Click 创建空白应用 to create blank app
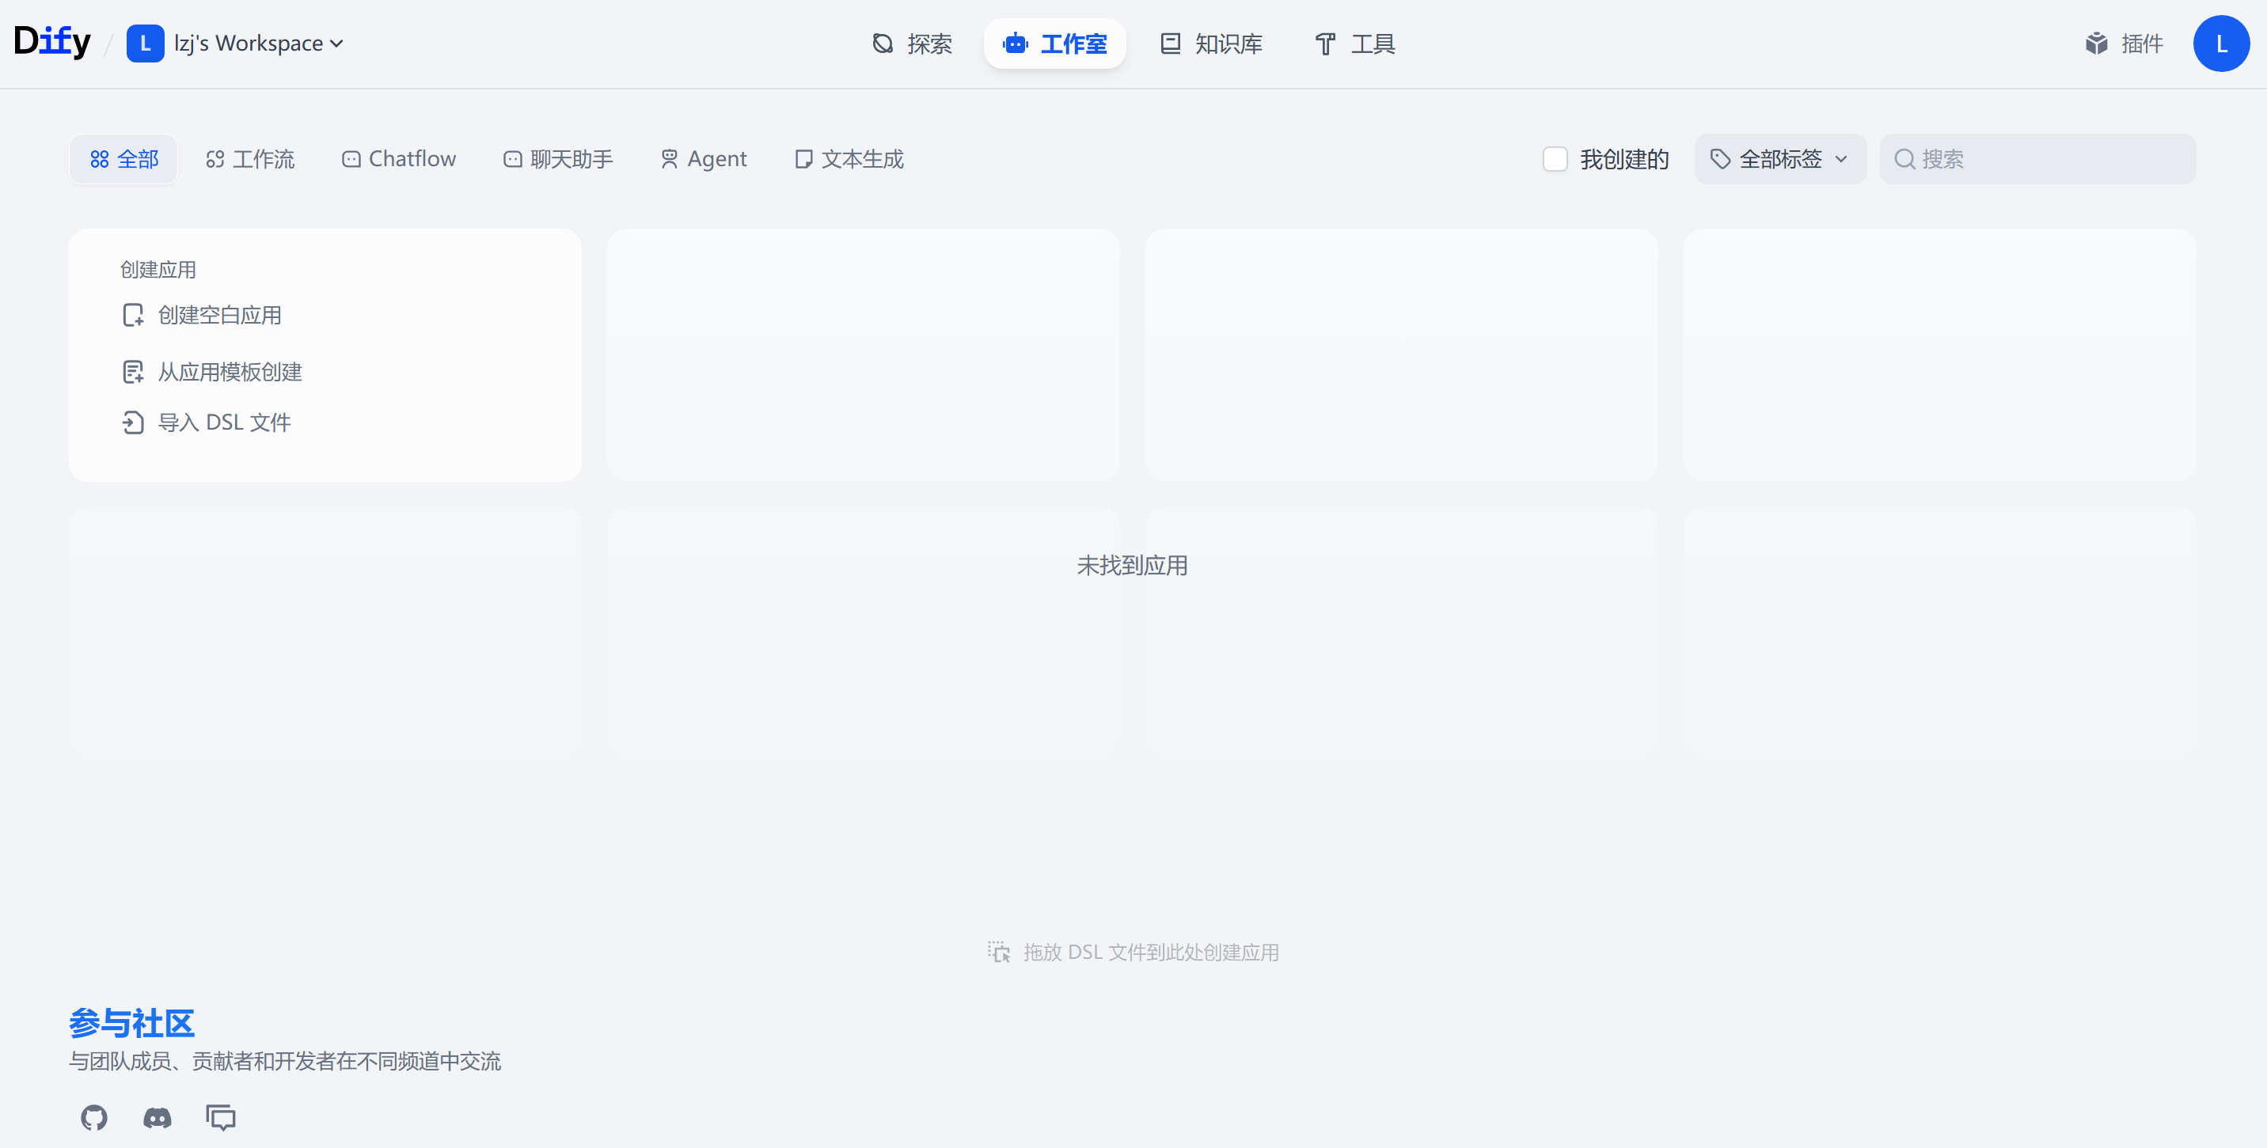The image size is (2267, 1148). [219, 315]
